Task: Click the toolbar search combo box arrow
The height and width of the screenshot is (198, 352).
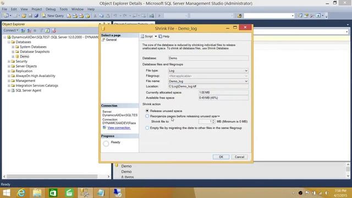Action: (x=292, y=16)
